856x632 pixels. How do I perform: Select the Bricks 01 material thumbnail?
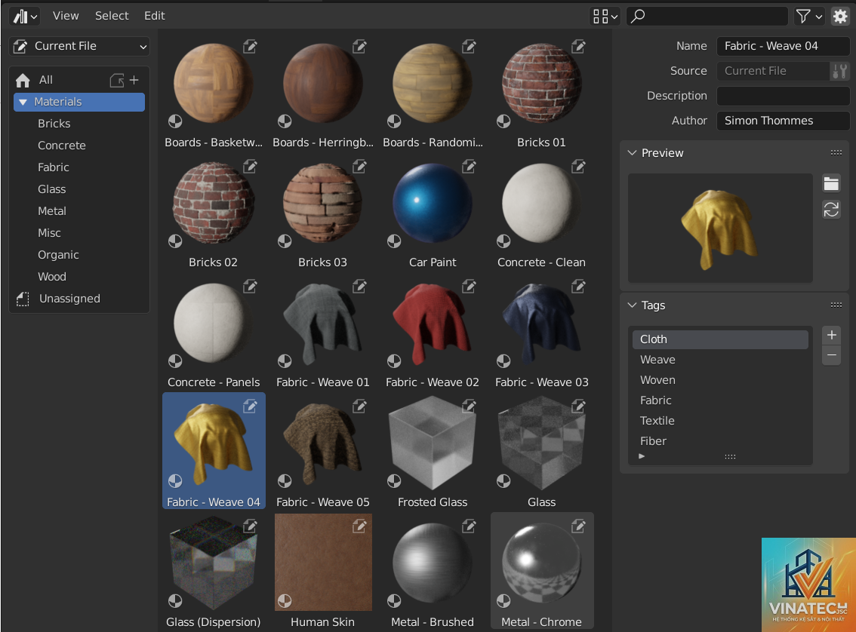[x=541, y=84]
